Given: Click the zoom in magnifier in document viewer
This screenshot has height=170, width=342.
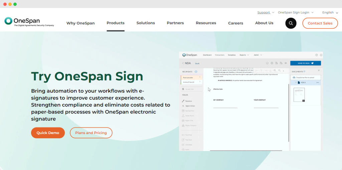Looking at the screenshot, I should pos(275,71).
